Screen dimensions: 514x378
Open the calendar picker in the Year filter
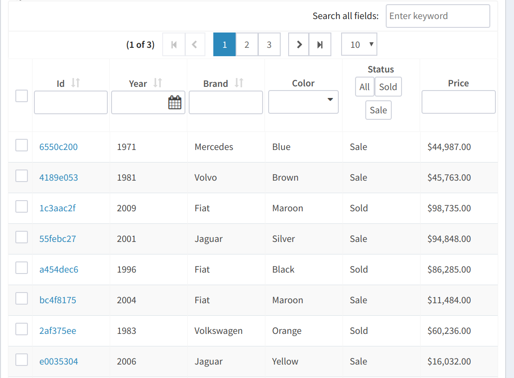(x=174, y=102)
